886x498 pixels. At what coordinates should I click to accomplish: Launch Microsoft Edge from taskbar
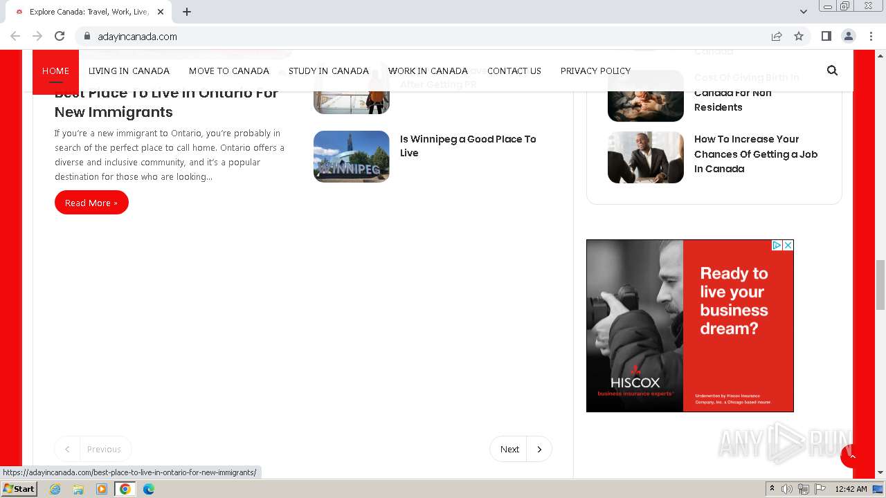point(149,489)
